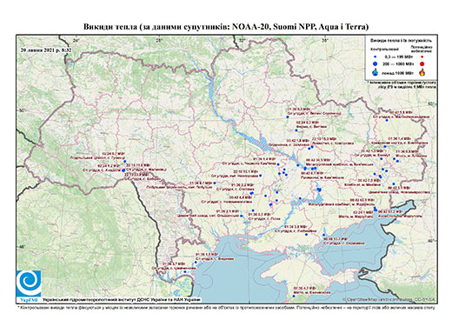Select the blue marker near Yevpatoria in Crimea
452x320 pixels.
click(x=294, y=296)
